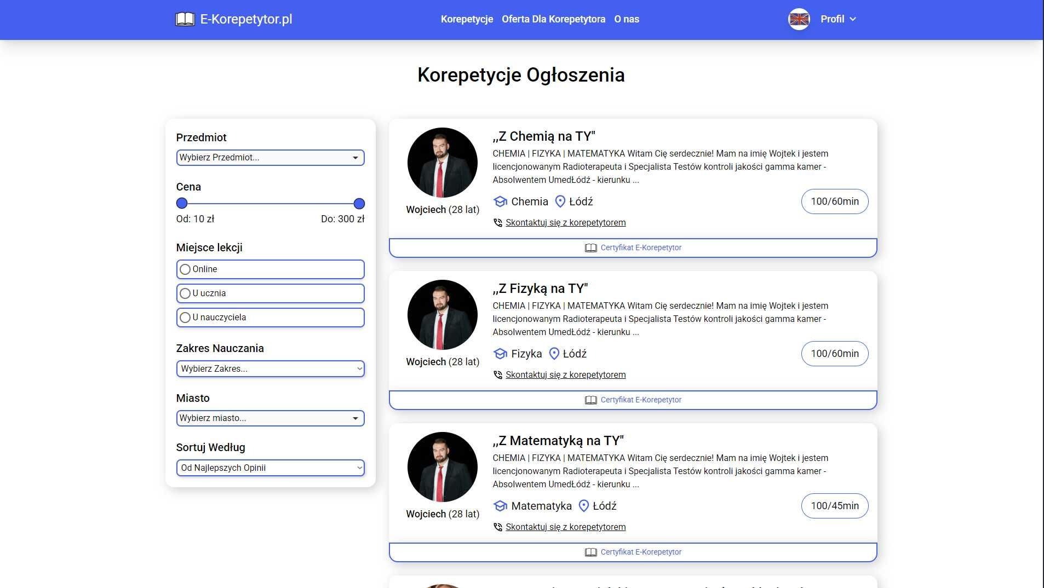The image size is (1044, 588).
Task: Switch language via the UK flag icon
Action: (799, 19)
